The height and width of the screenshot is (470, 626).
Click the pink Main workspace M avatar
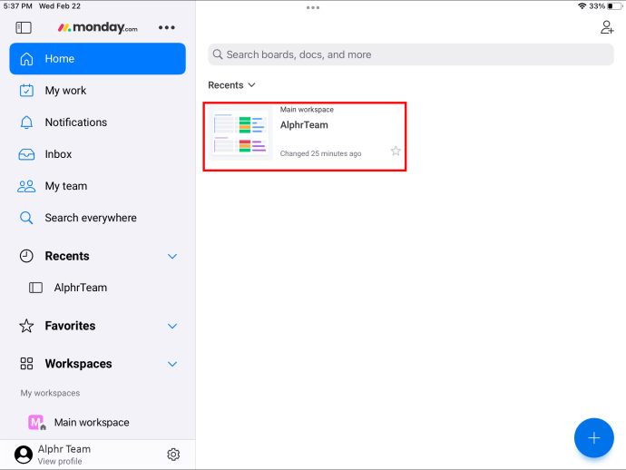(36, 423)
